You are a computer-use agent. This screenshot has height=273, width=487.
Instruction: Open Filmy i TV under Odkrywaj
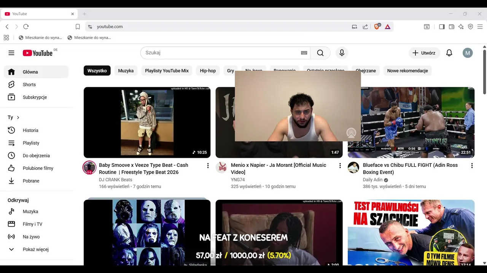pos(36,224)
